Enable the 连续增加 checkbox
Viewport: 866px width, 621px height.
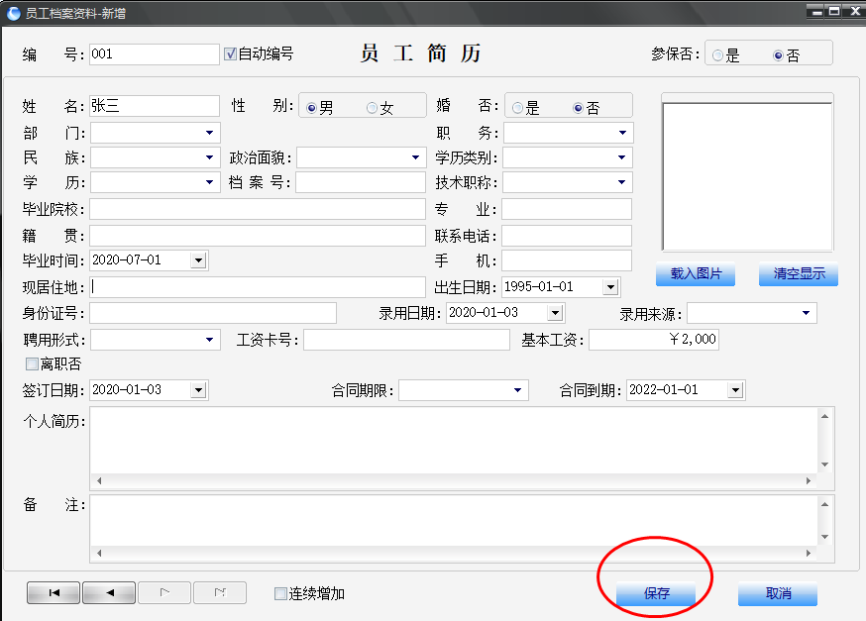pos(280,593)
